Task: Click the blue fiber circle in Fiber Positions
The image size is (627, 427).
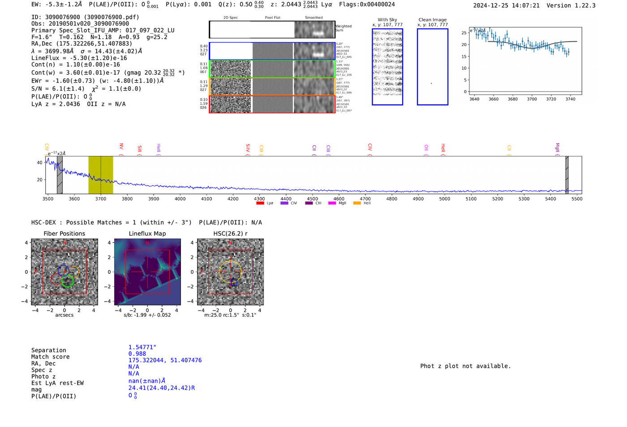Action: click(63, 271)
